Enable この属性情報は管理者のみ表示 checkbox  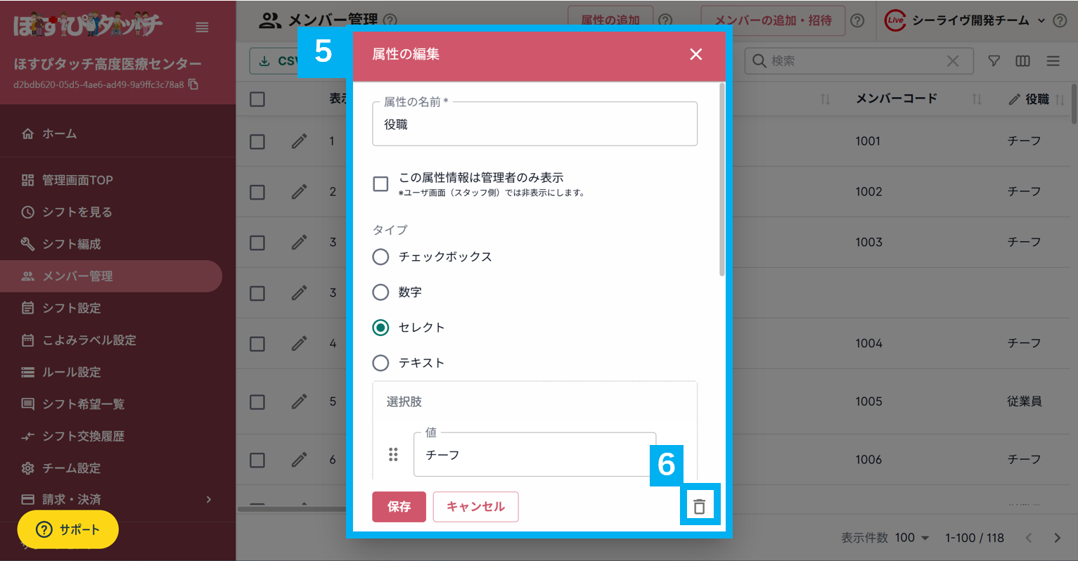point(380,183)
